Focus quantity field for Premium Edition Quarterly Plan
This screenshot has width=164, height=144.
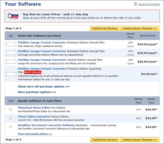[x=11, y=74]
